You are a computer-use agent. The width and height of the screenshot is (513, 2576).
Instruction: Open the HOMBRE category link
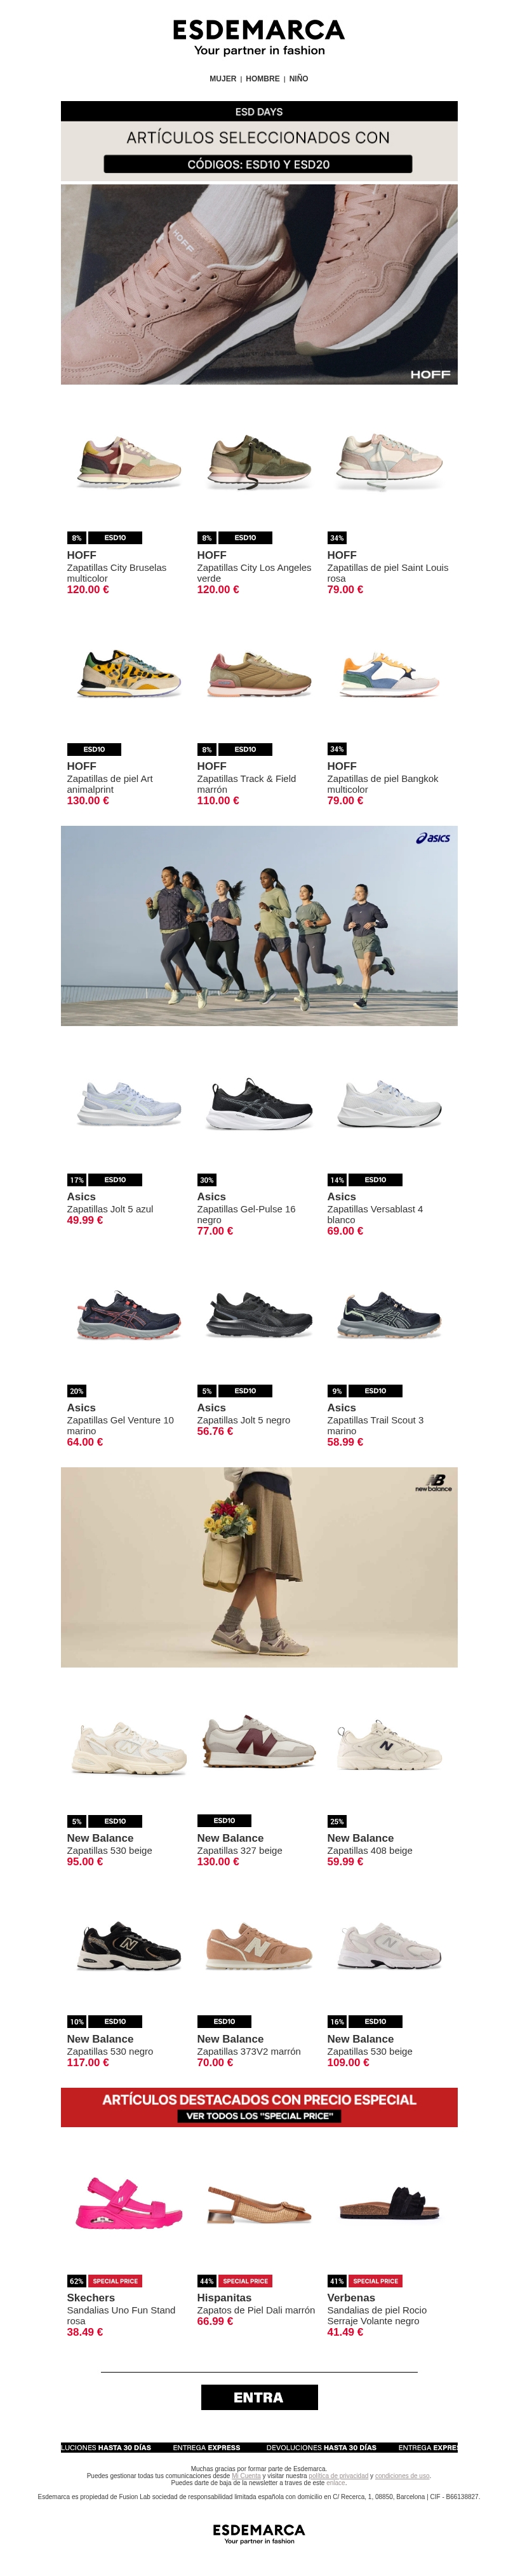point(262,78)
